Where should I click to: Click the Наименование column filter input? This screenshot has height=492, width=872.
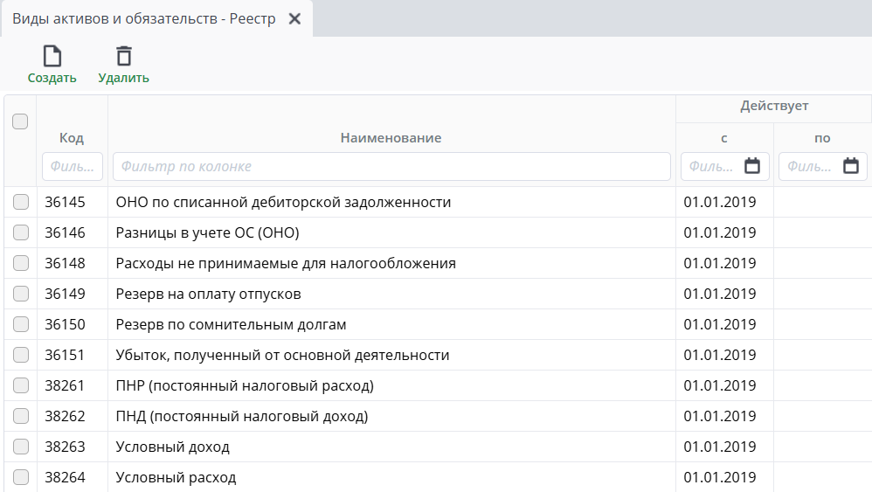391,166
